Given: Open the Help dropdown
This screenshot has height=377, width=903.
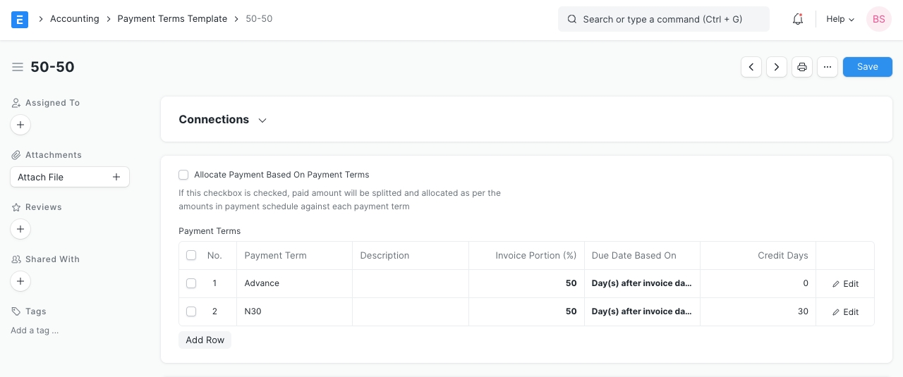Looking at the screenshot, I should [x=840, y=20].
